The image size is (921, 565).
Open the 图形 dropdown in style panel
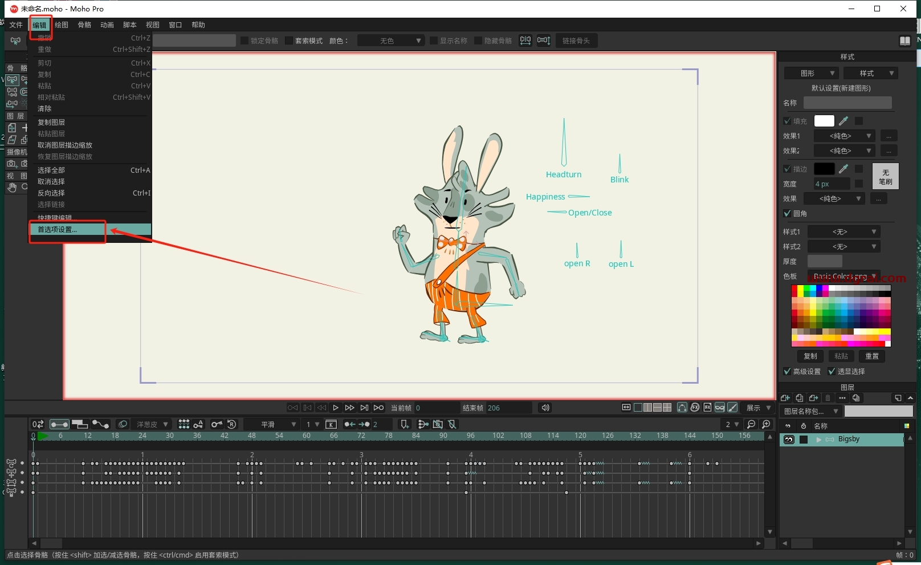pyautogui.click(x=812, y=73)
